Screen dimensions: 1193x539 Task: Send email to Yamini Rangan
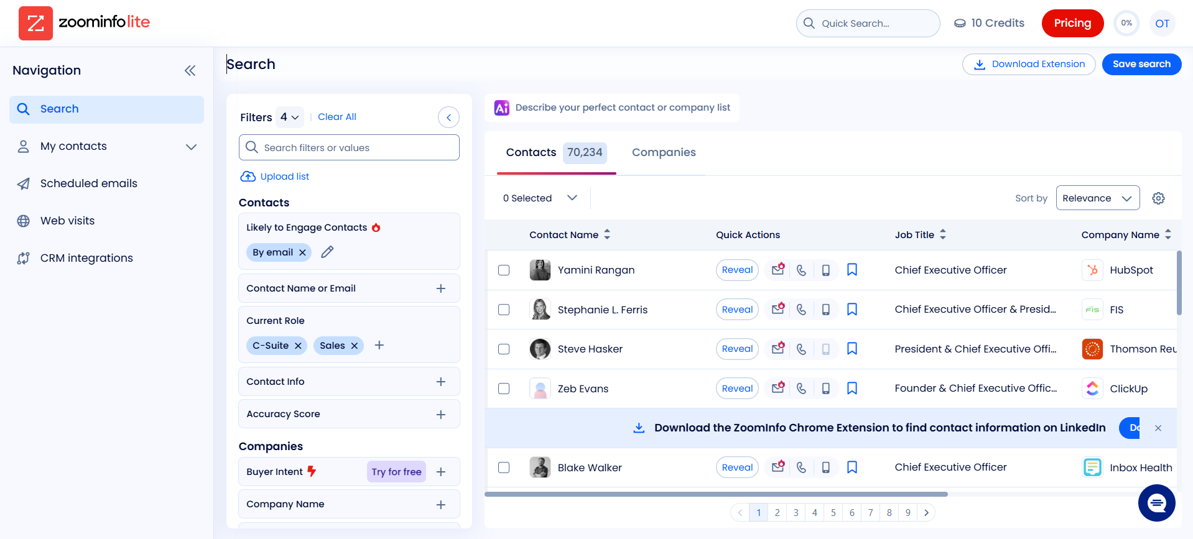point(778,270)
